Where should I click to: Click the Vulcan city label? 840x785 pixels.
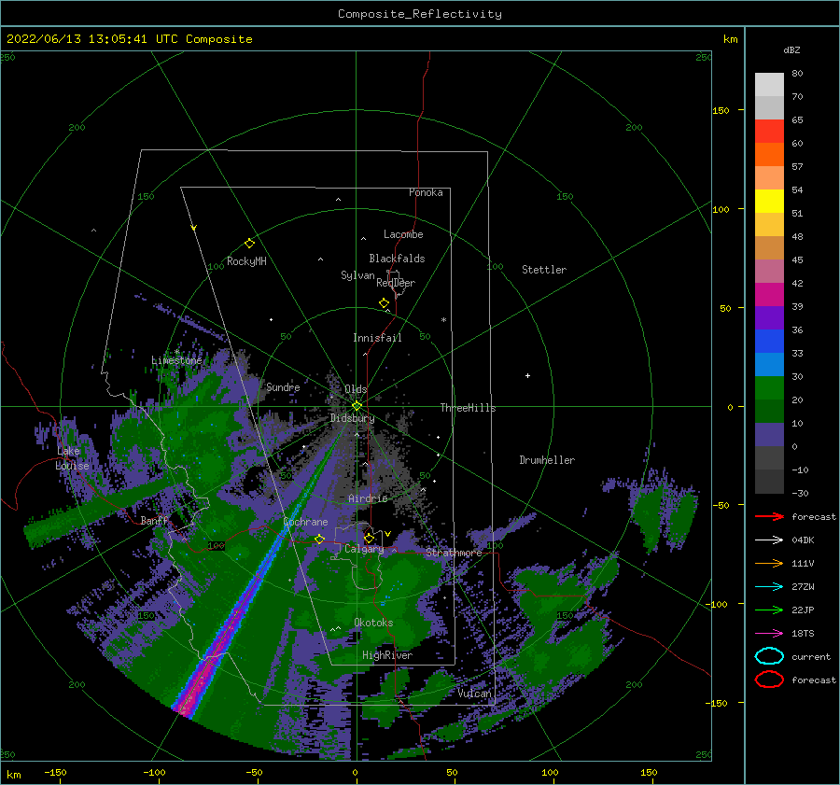click(x=474, y=694)
